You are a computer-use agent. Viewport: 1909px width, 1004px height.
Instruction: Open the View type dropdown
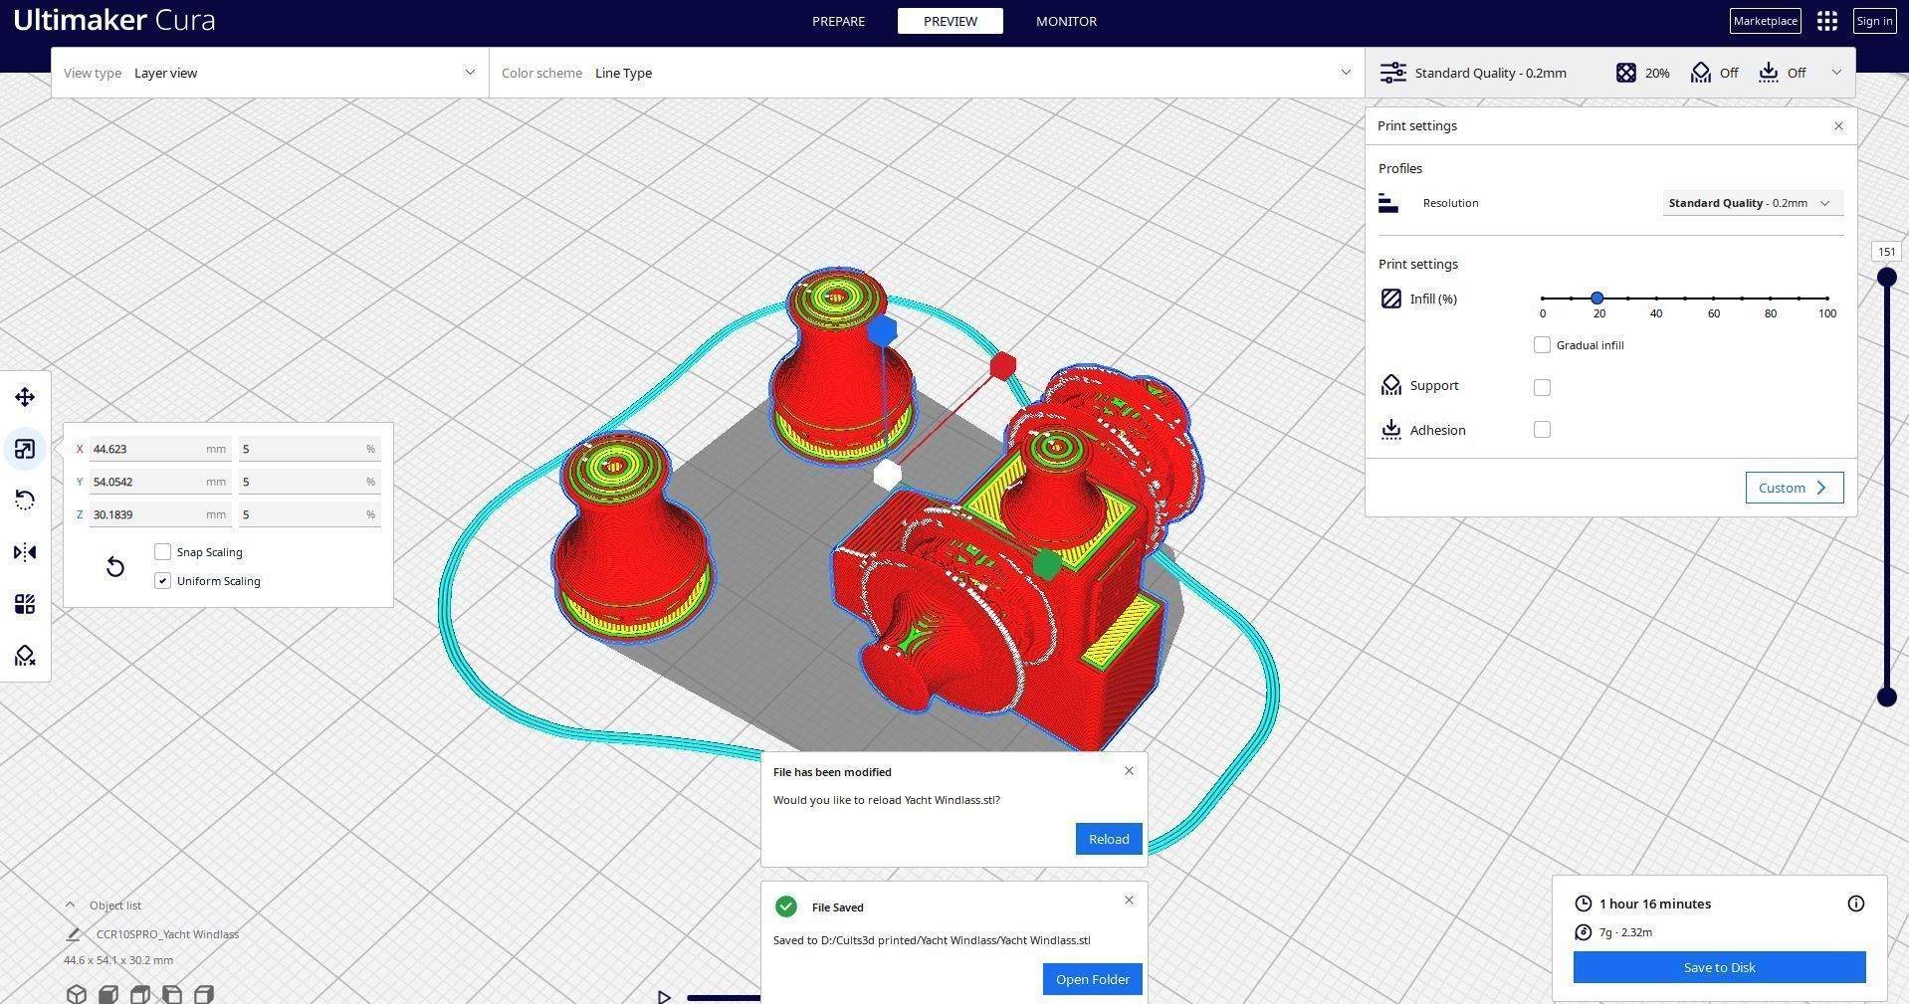click(270, 73)
